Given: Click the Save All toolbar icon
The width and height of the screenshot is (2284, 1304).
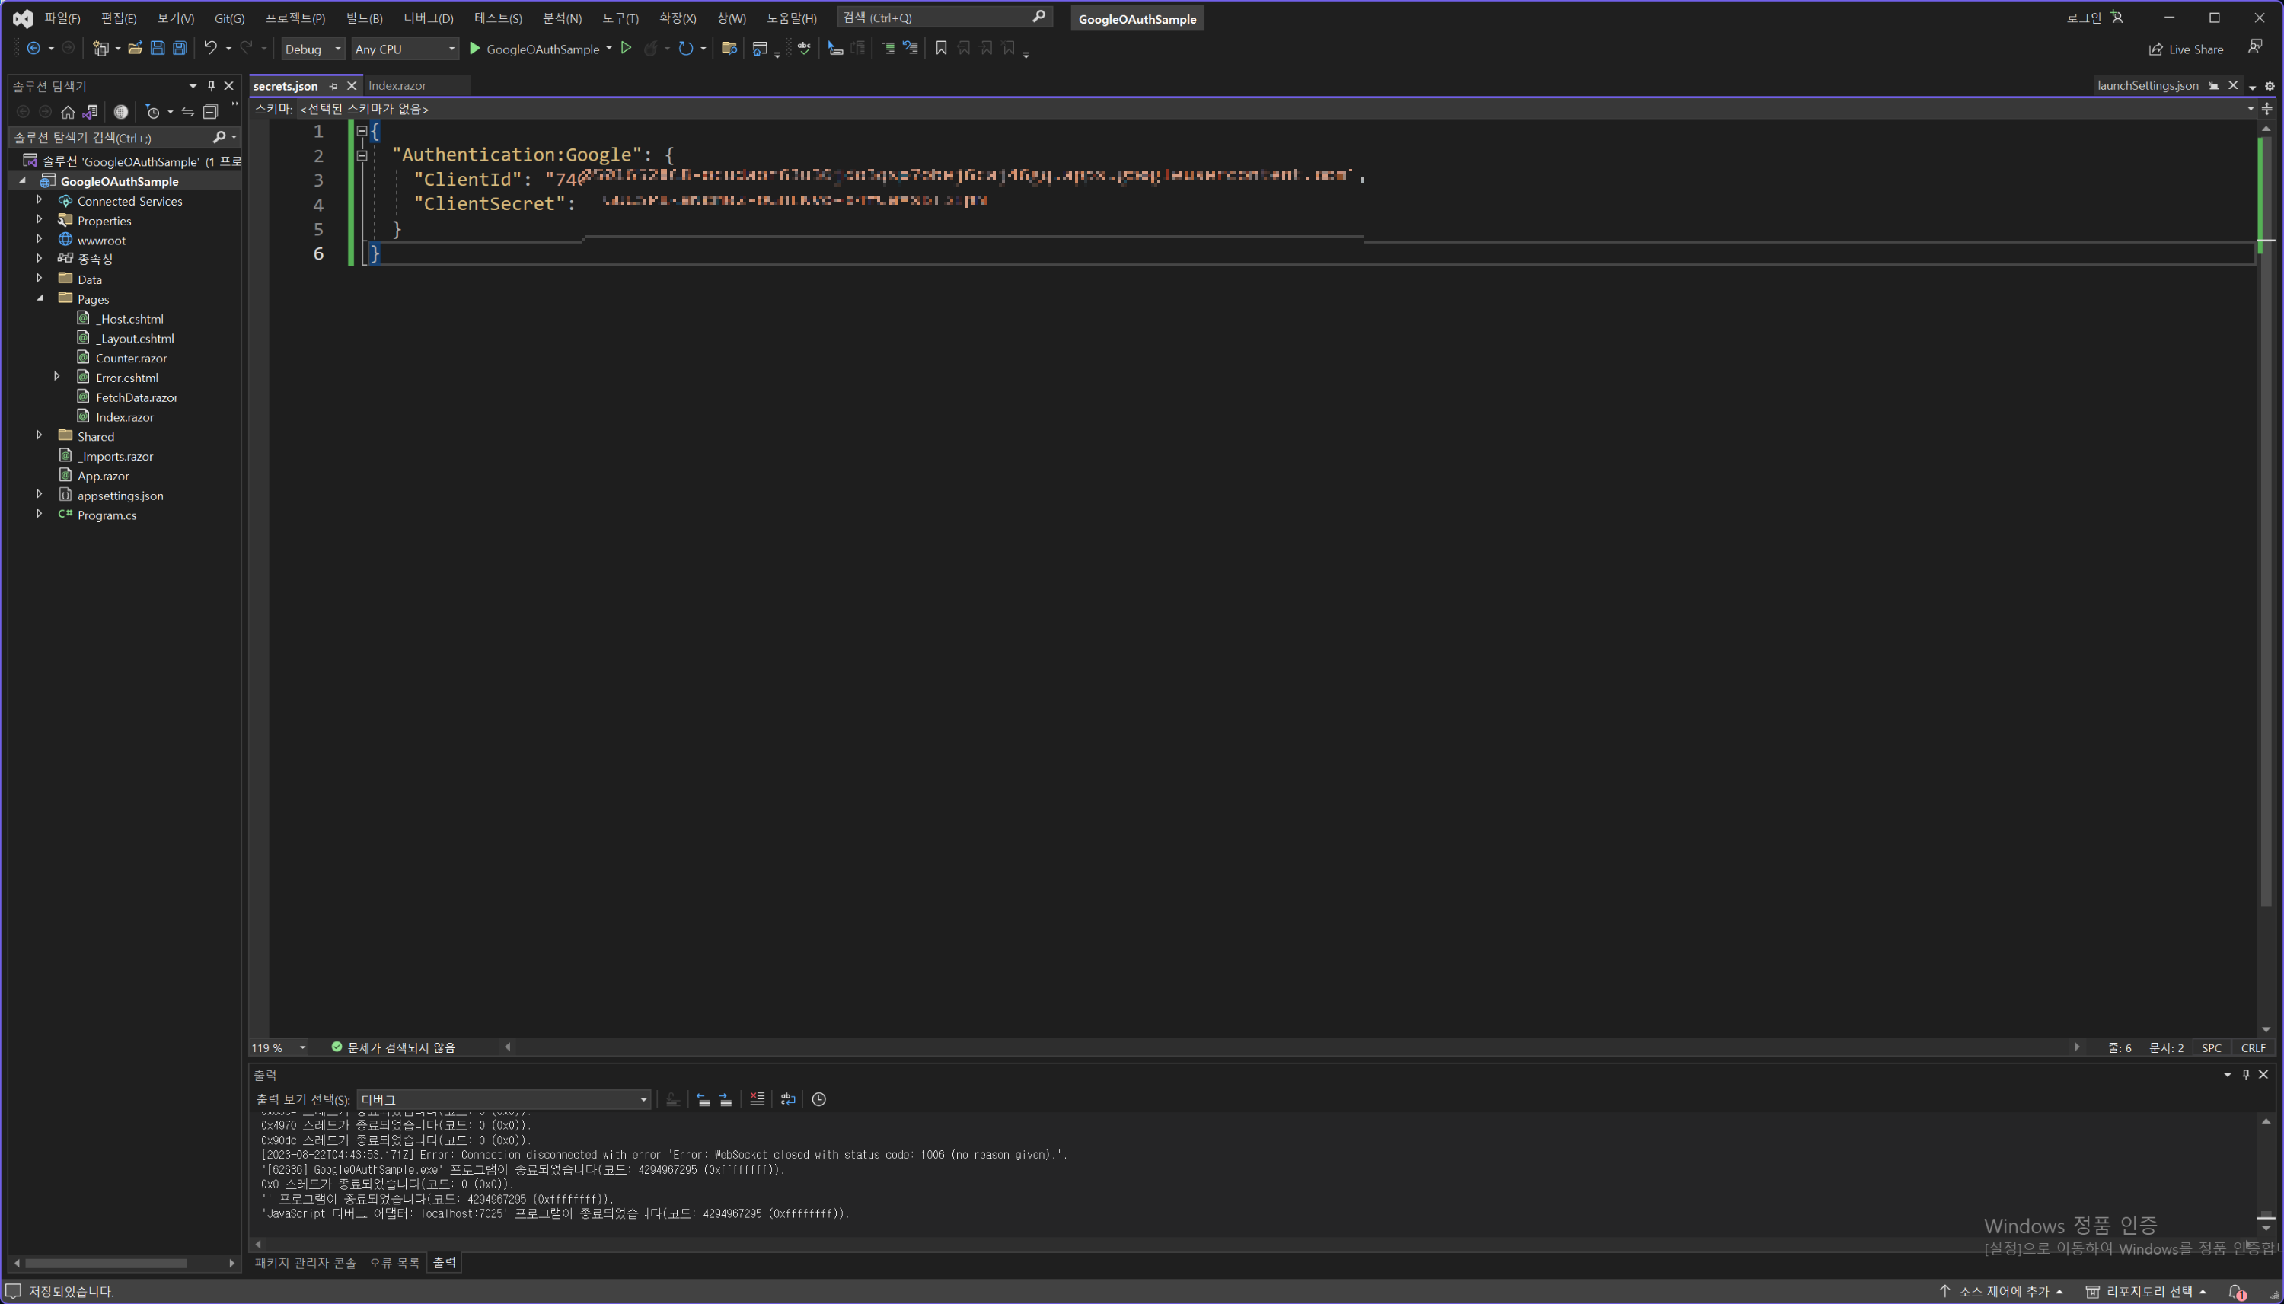Looking at the screenshot, I should [x=180, y=49].
